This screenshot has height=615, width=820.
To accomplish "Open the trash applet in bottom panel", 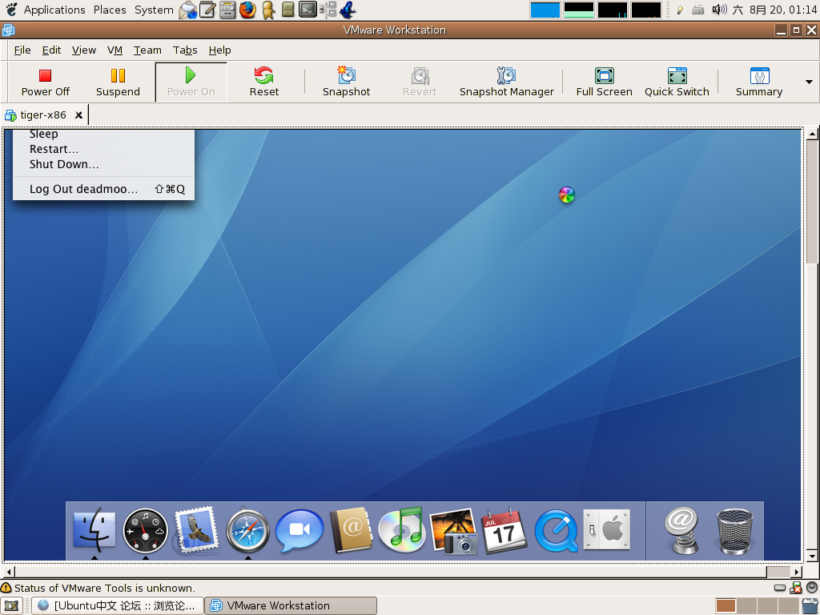I will click(810, 606).
